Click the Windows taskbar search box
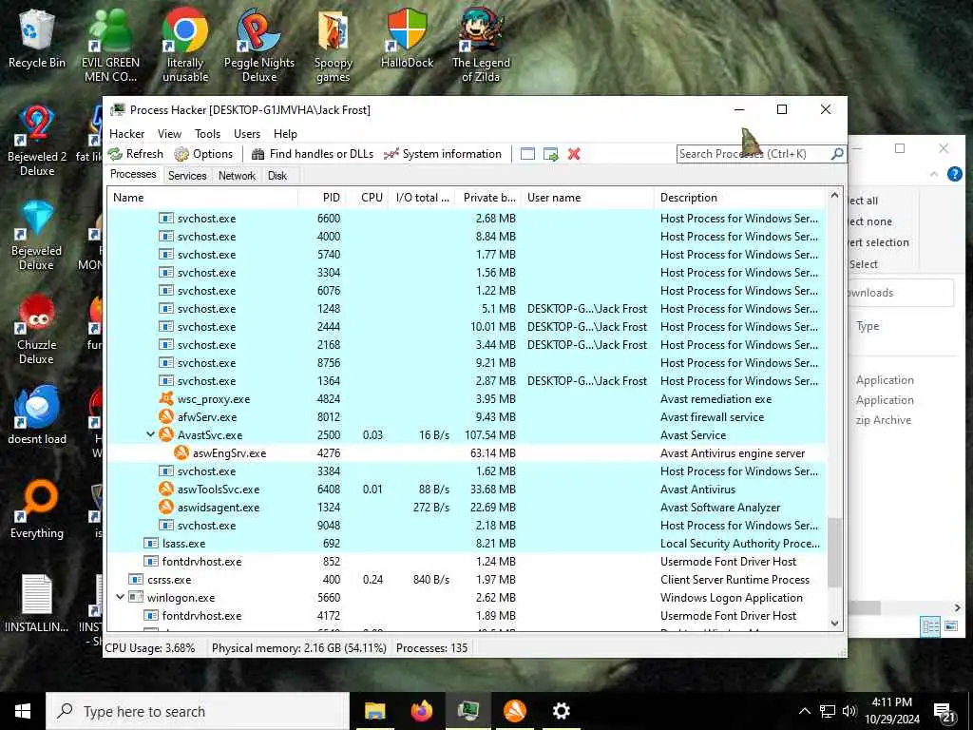 coord(198,711)
